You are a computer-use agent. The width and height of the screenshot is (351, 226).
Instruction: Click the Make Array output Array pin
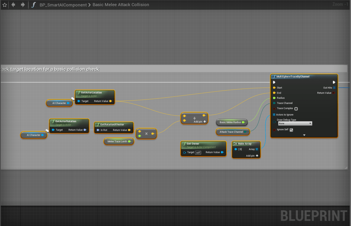click(x=257, y=149)
